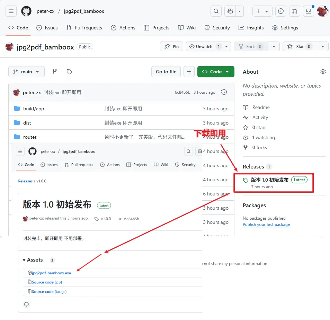330x320 pixels.
Task: Switch to the Issues tab
Action: (x=47, y=28)
